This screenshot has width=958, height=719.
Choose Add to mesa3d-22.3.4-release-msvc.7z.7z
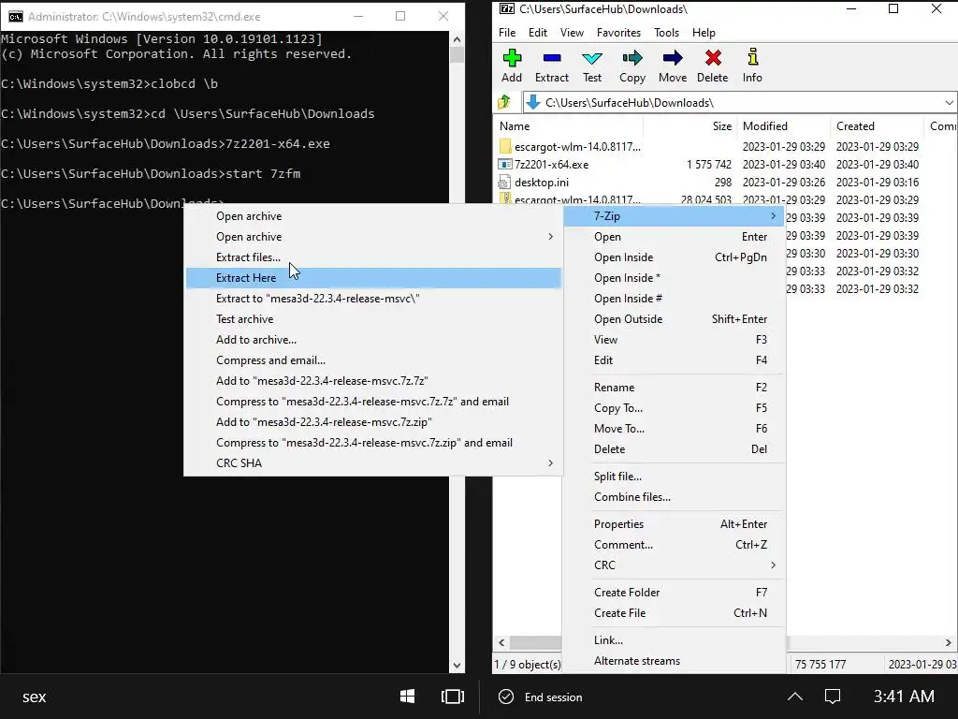(372, 380)
